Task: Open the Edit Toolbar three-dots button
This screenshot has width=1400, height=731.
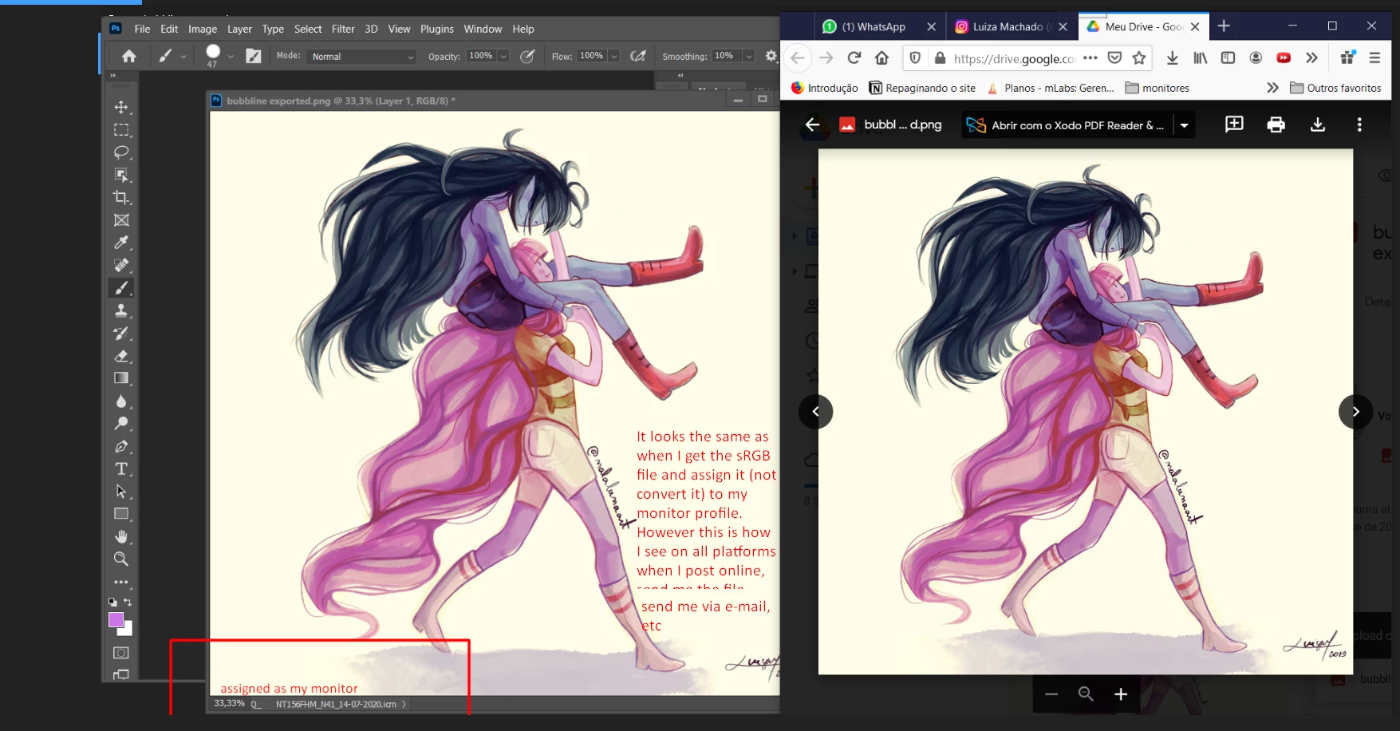Action: [x=121, y=582]
